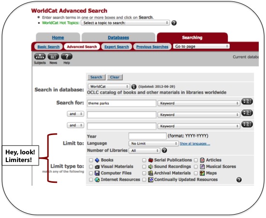
Task: Open the Subjects icon in the toolbar
Action: 40,56
